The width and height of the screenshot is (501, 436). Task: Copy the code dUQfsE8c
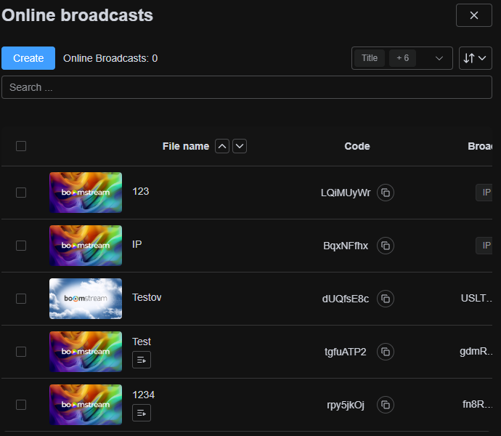[x=386, y=299]
